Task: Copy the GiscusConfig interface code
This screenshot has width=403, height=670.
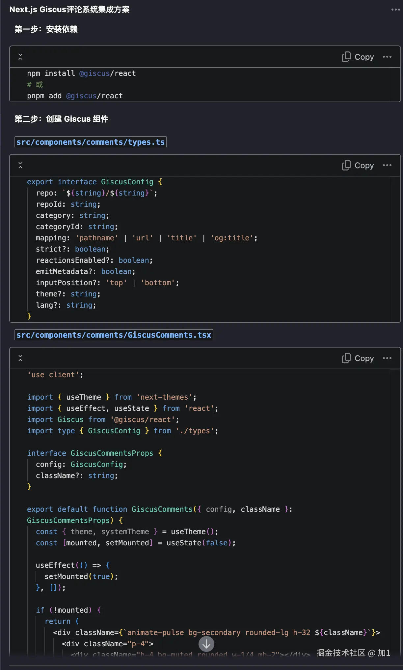Action: tap(358, 166)
